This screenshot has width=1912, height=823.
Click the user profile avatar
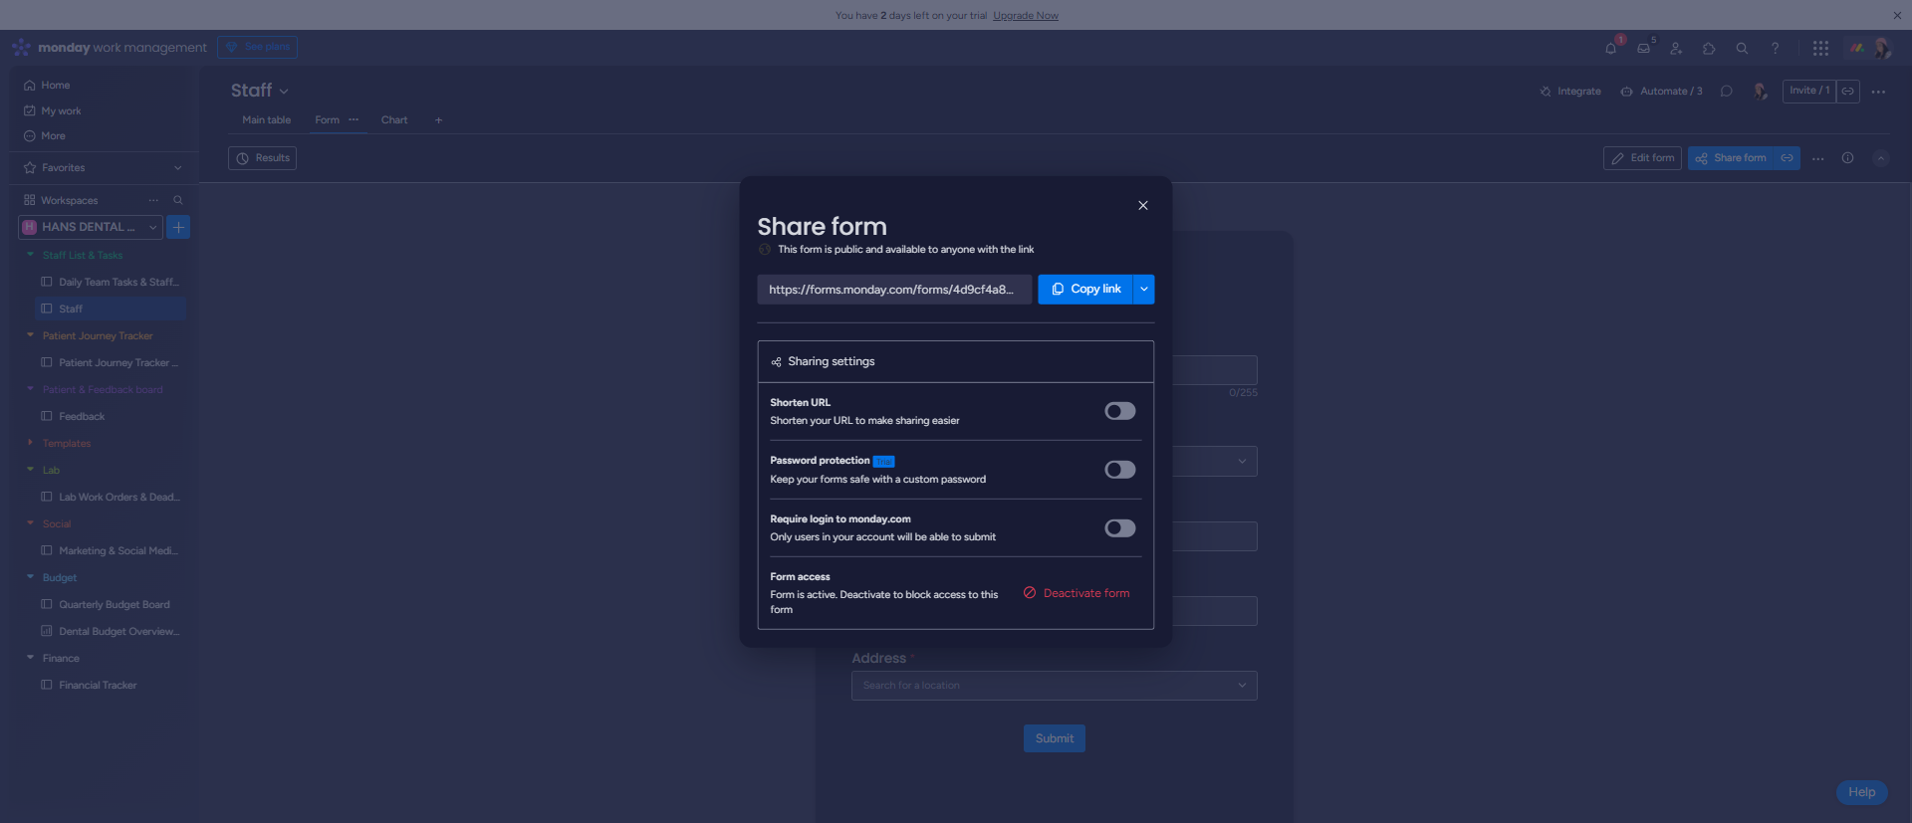coord(1881,48)
